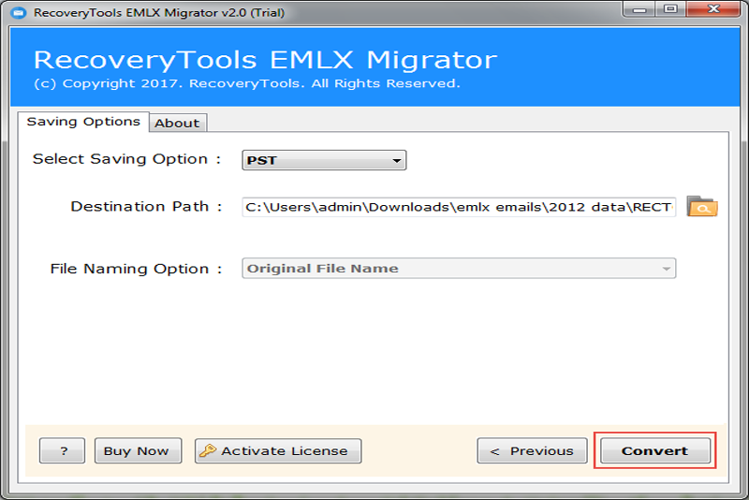
Task: Click the 'Destination Path :' label
Action: 146,206
